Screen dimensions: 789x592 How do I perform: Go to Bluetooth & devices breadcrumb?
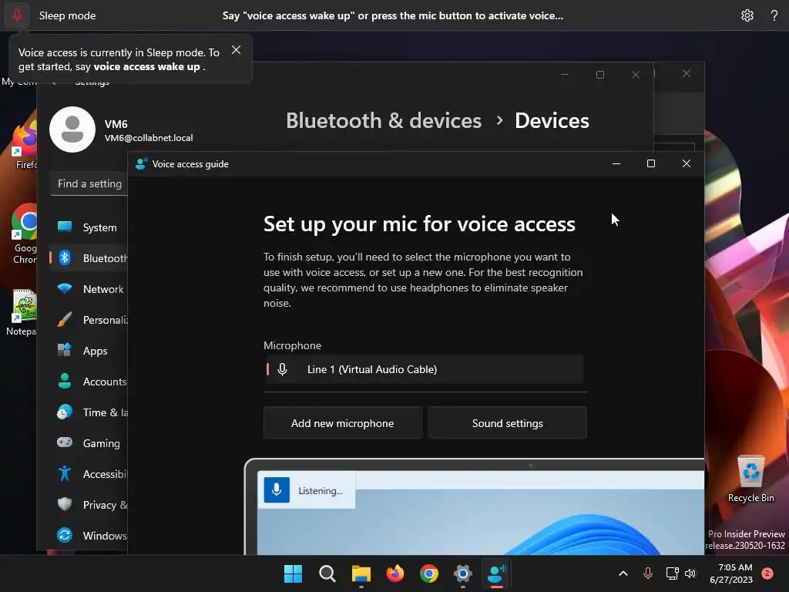(384, 121)
